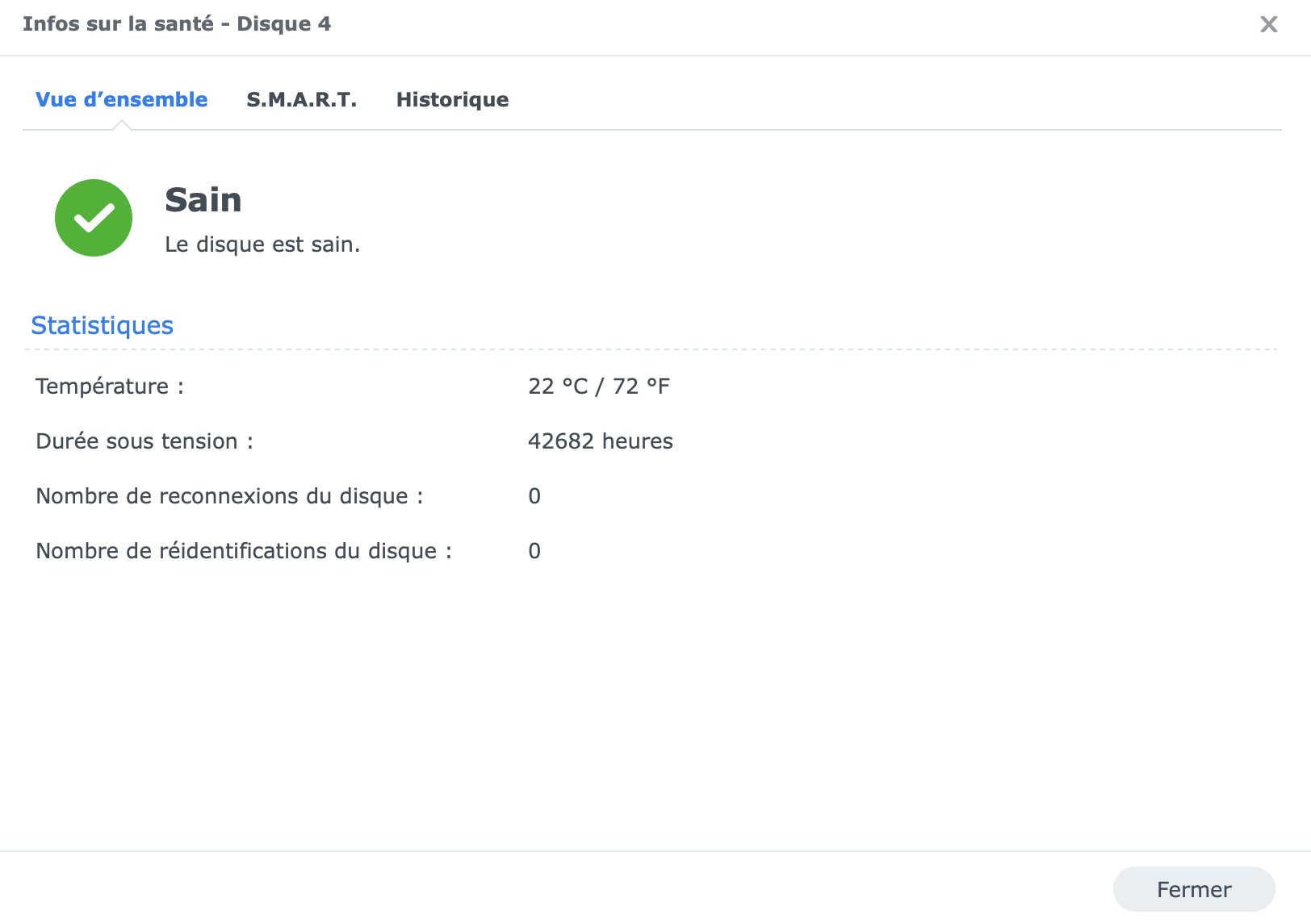
Task: Switch to the S.M.A.R.T. tab
Action: coord(301,100)
